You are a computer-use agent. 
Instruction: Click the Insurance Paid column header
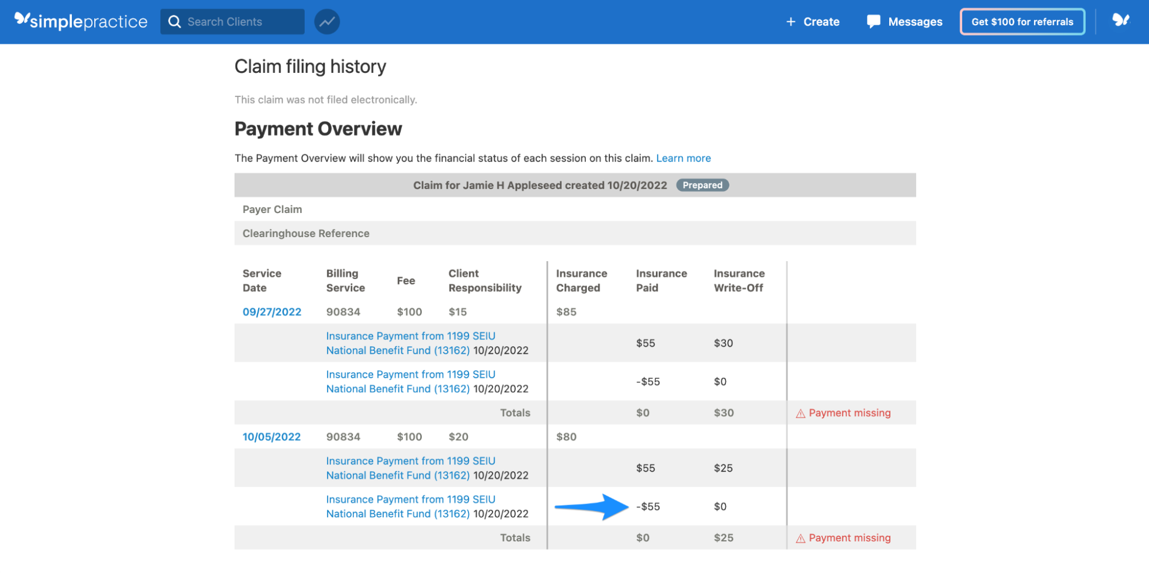click(662, 281)
